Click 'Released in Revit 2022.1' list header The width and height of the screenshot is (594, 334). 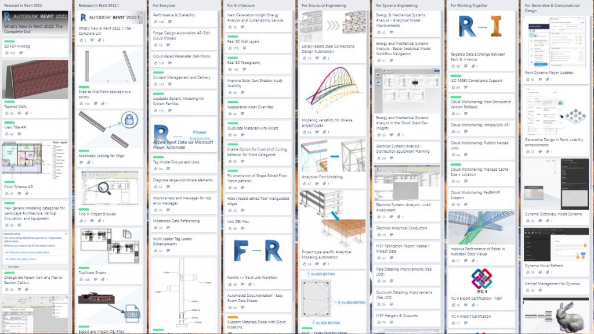pyautogui.click(x=99, y=5)
